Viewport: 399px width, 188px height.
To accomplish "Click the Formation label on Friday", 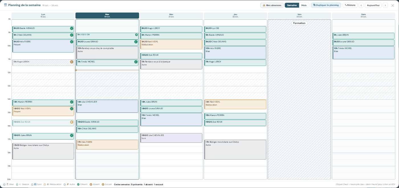I will (299, 23).
